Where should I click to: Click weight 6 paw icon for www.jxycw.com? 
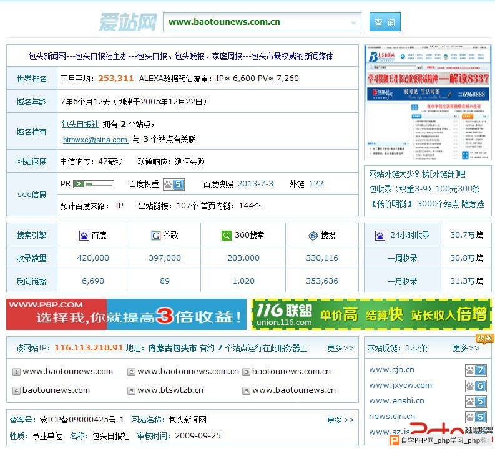(476, 385)
